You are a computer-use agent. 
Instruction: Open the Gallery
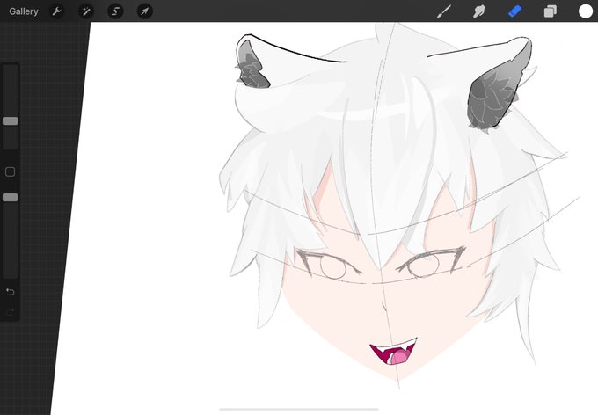pyautogui.click(x=24, y=11)
